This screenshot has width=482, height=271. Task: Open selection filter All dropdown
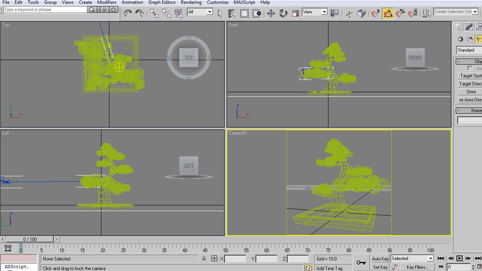[x=200, y=12]
